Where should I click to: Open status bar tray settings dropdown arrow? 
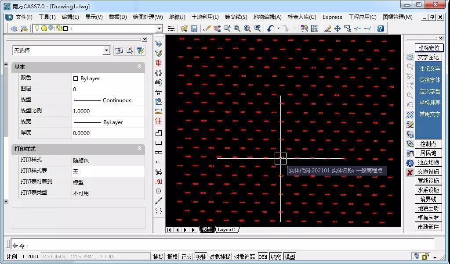pyautogui.click(x=435, y=257)
